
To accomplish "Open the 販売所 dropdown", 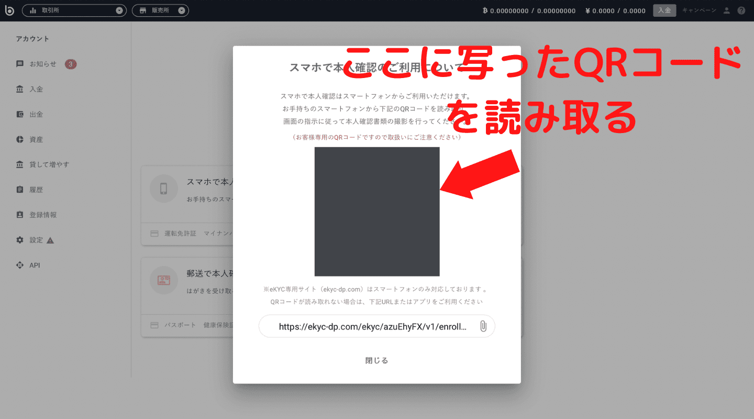I will (160, 10).
